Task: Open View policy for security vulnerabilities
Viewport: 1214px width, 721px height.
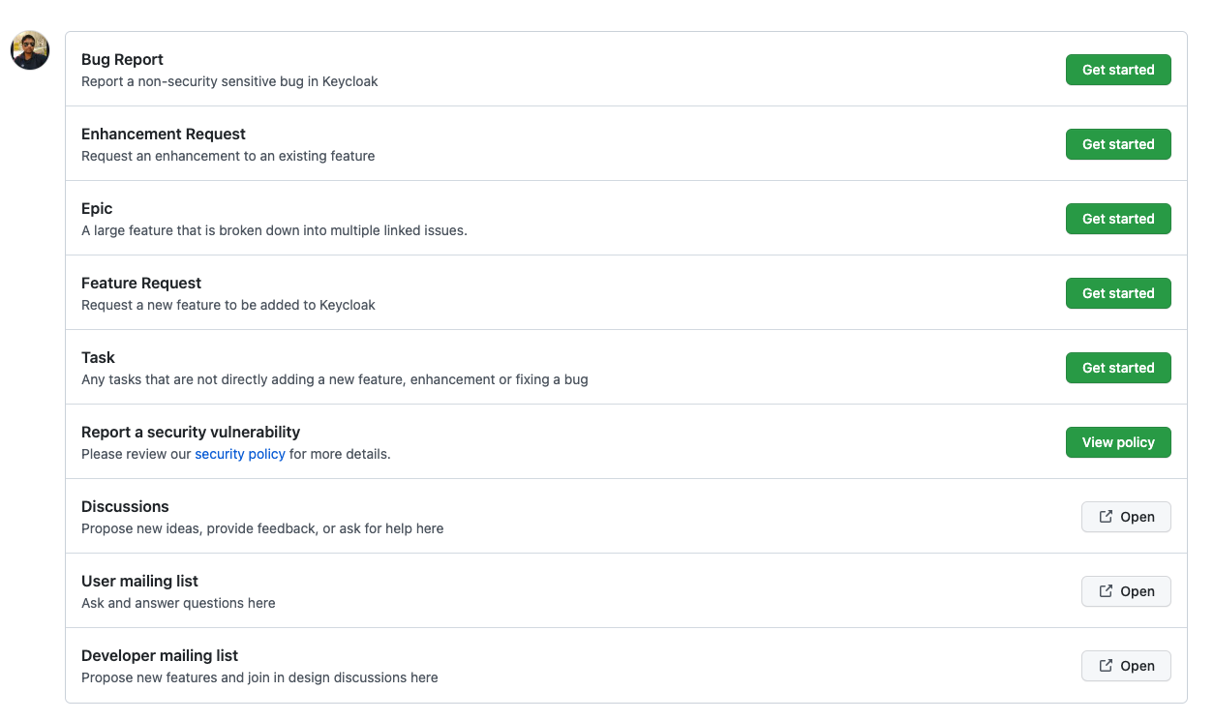Action: 1118,441
